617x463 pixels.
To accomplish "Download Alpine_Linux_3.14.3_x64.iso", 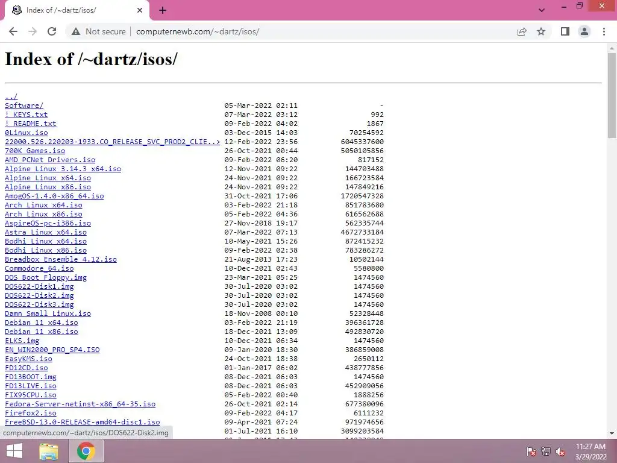I will (x=63, y=169).
